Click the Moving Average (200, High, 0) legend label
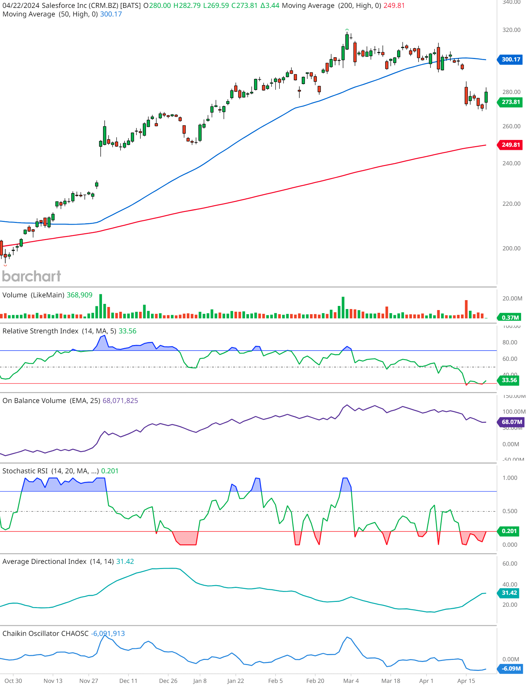 [x=332, y=5]
